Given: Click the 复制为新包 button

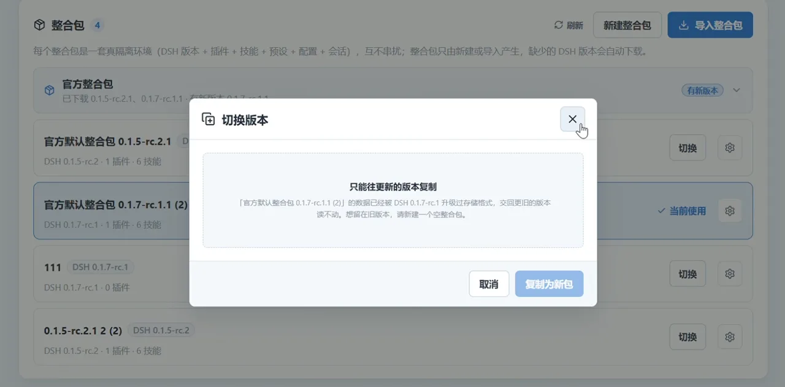Looking at the screenshot, I should [x=549, y=284].
